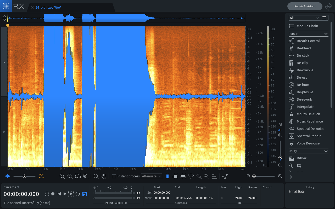Open the De-click module
335x209 pixels.
pyautogui.click(x=308, y=55)
